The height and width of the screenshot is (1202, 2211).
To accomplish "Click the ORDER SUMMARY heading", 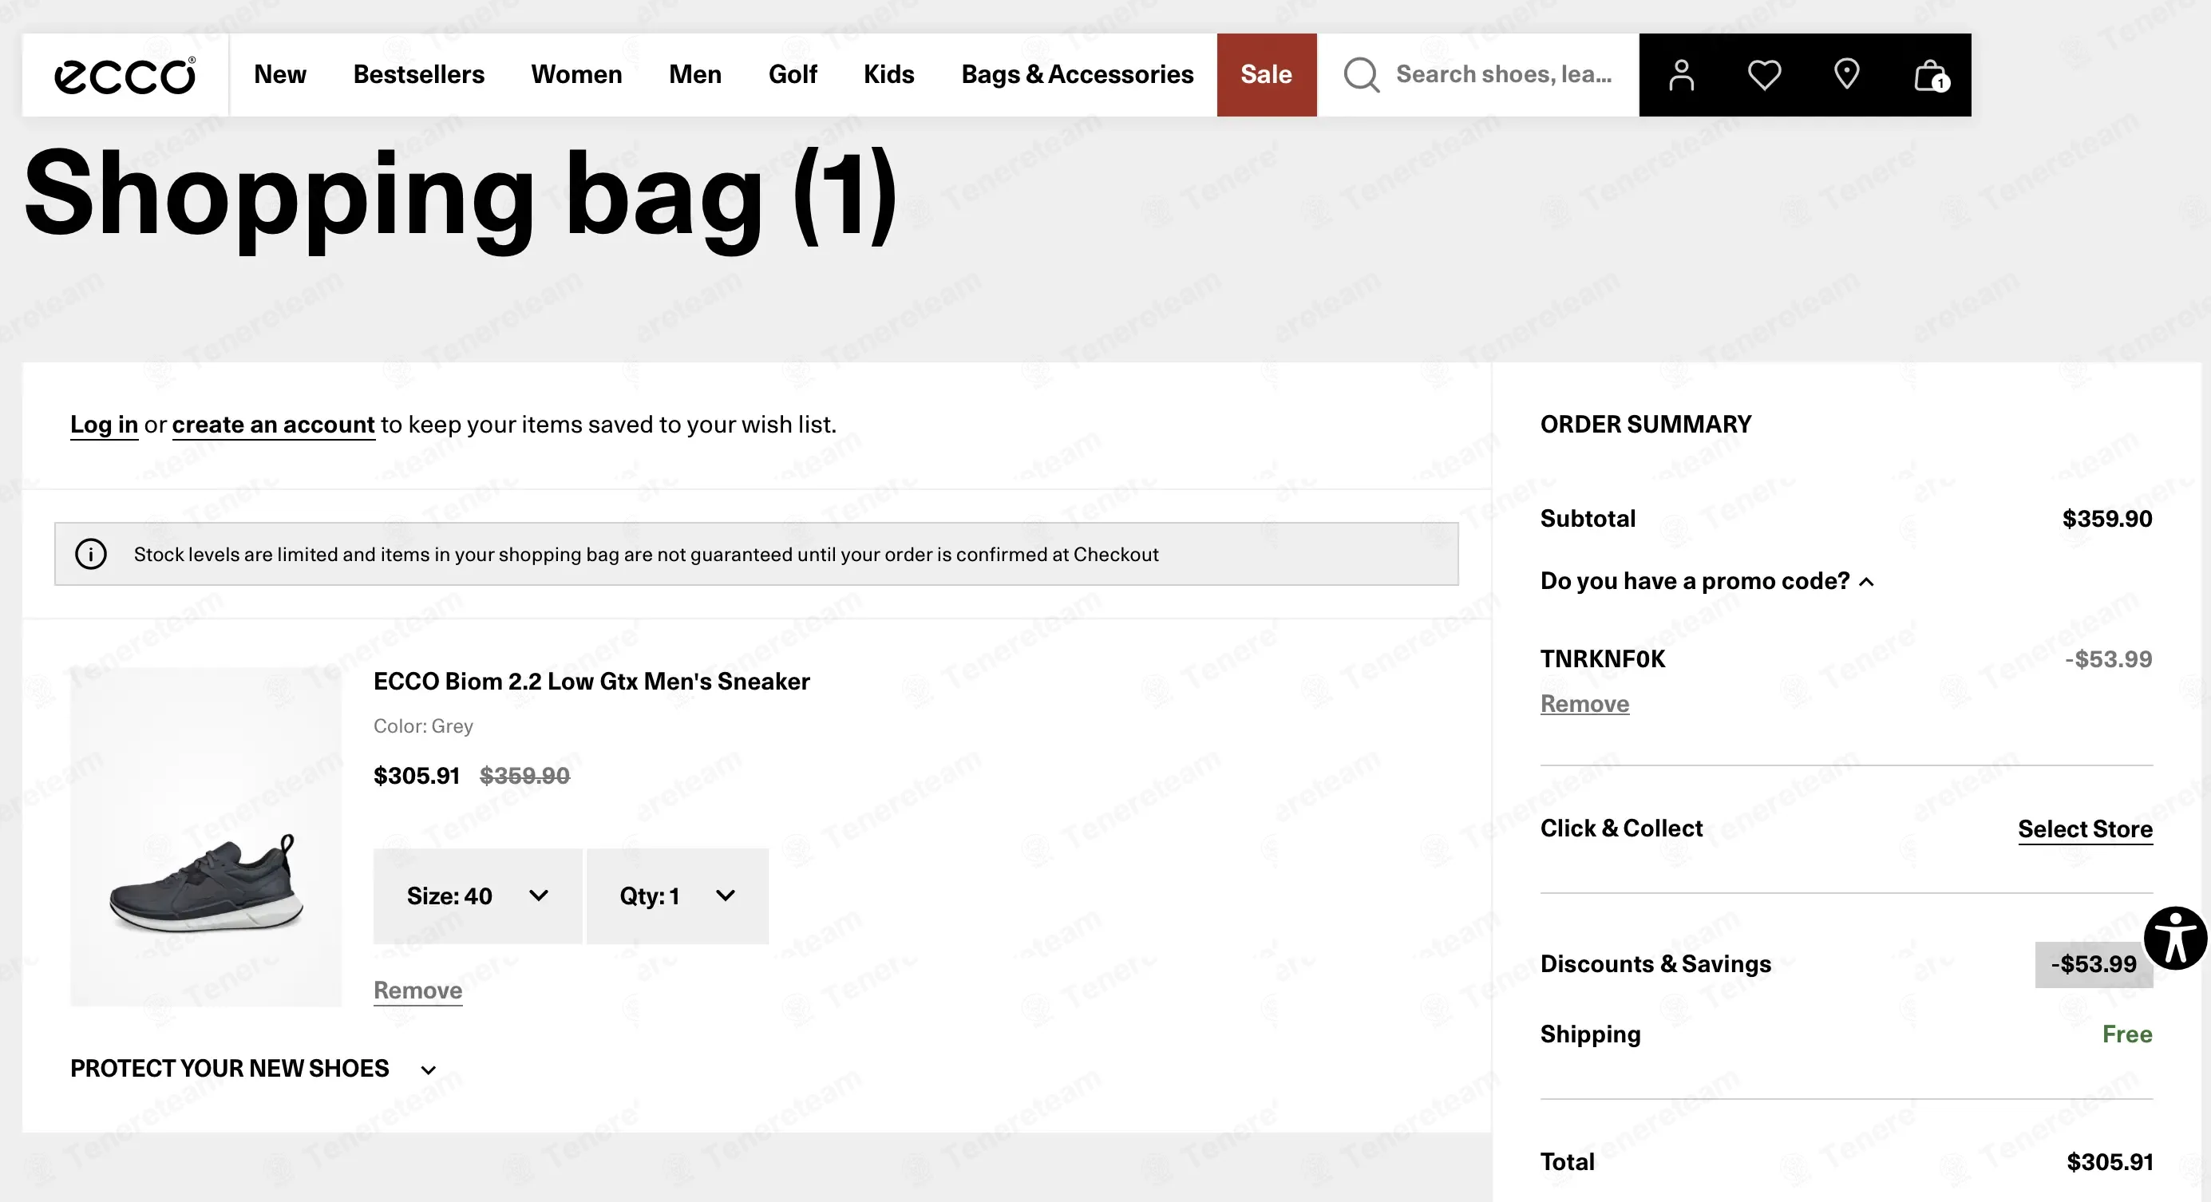I will pyautogui.click(x=1645, y=424).
